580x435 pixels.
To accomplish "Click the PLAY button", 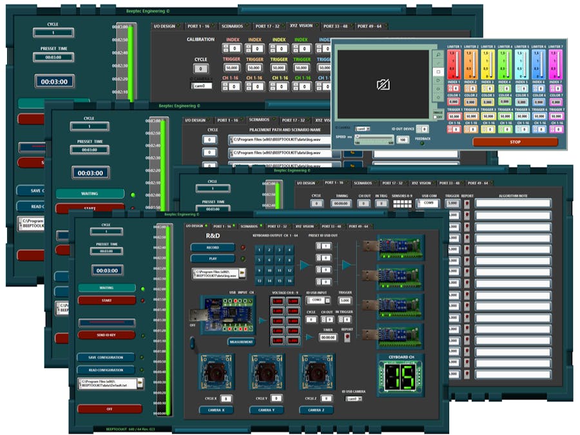I will 213,259.
